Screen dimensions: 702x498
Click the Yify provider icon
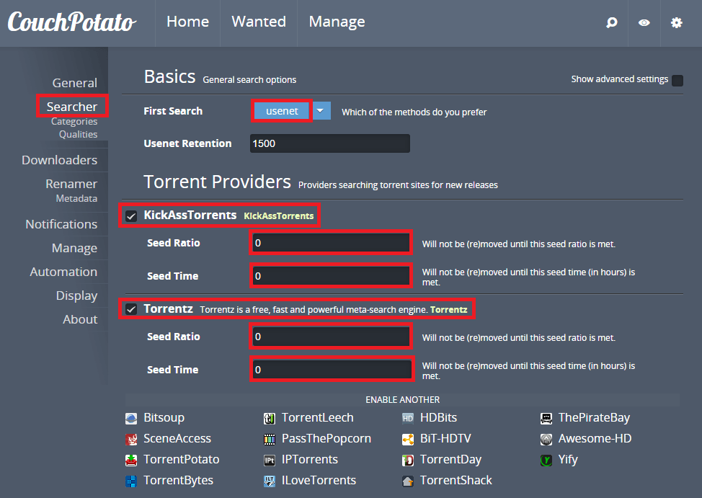click(x=546, y=460)
